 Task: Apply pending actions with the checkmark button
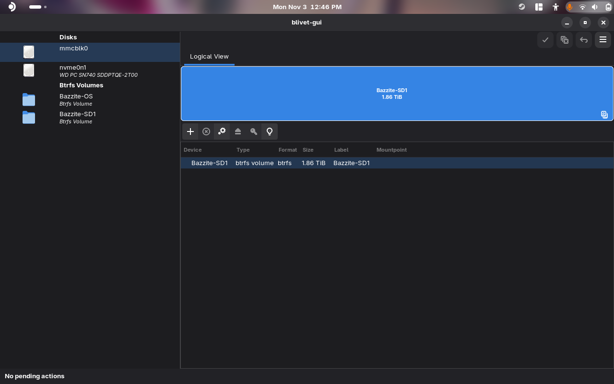tap(545, 40)
